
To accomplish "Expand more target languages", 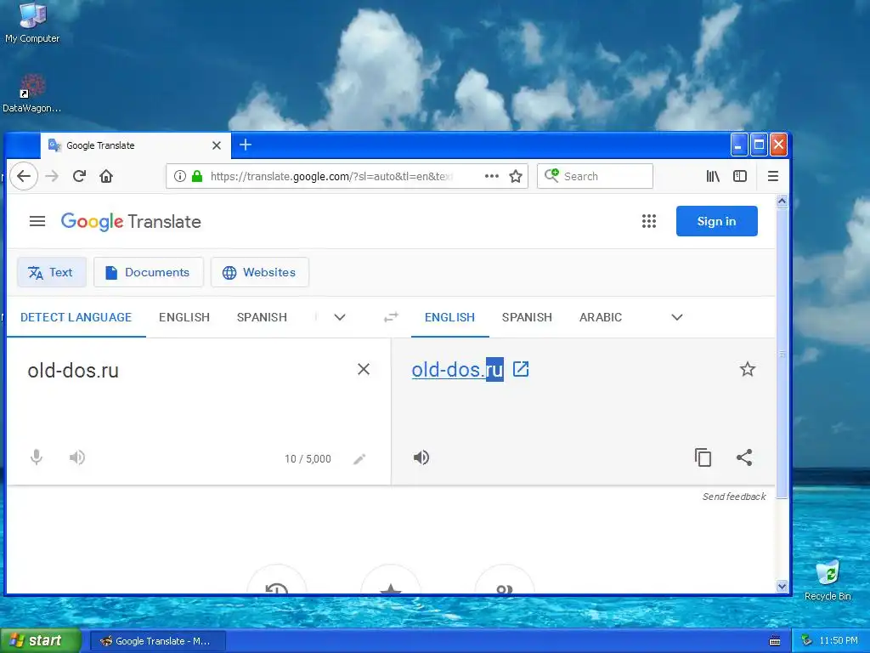I will pos(677,317).
